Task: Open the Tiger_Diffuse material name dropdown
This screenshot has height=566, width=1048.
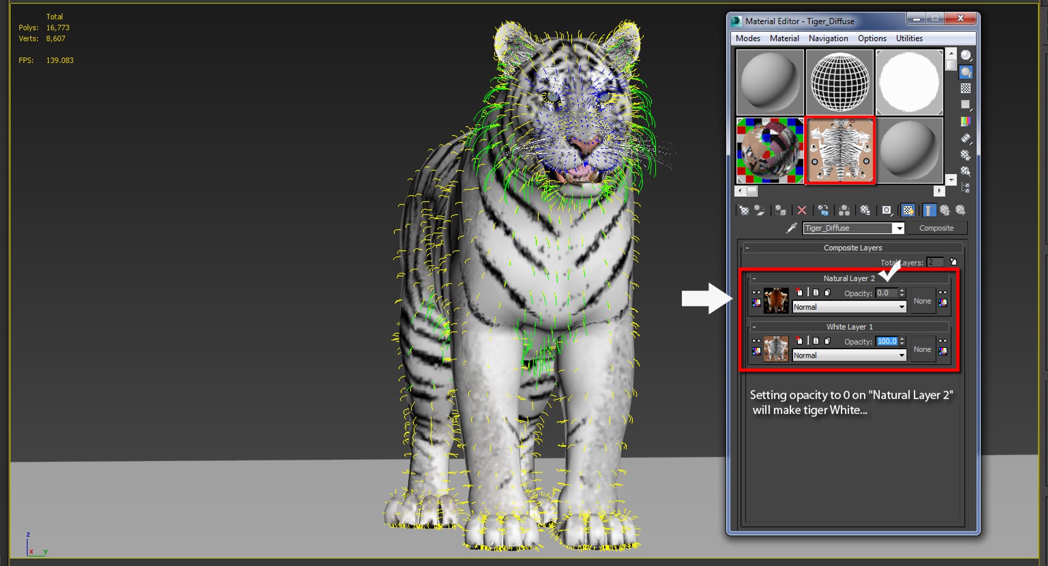Action: [900, 228]
